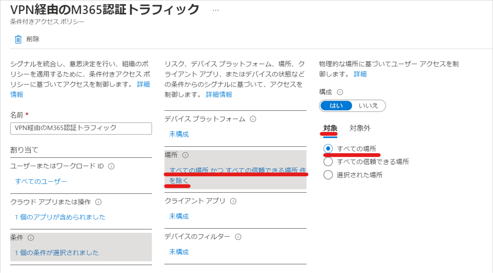Select the すべての場所 radio button

point(328,148)
